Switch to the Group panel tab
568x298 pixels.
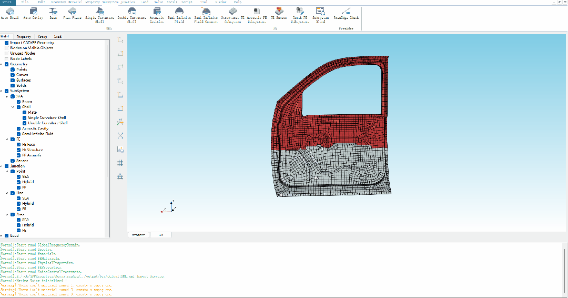click(43, 37)
